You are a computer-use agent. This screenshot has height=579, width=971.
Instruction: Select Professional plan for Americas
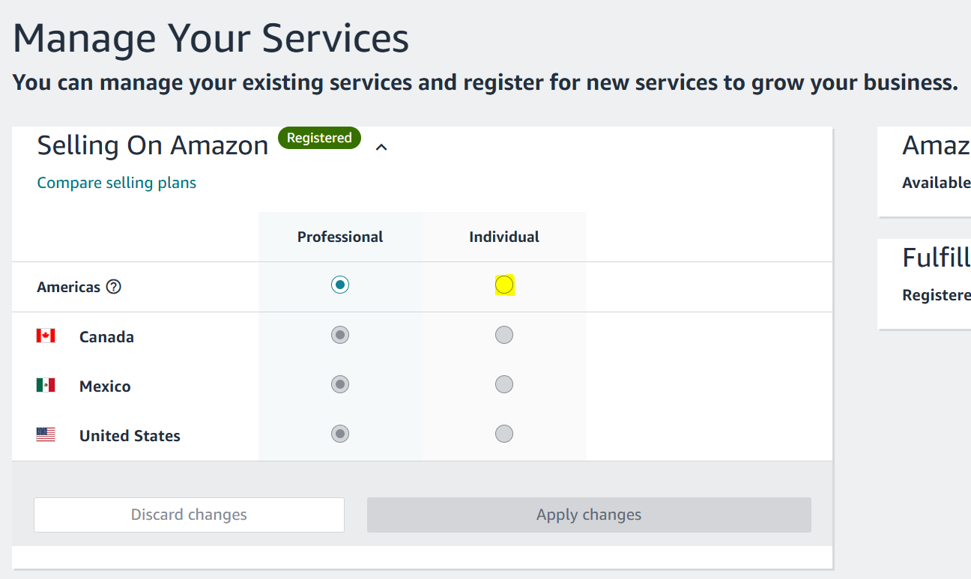[x=340, y=285]
